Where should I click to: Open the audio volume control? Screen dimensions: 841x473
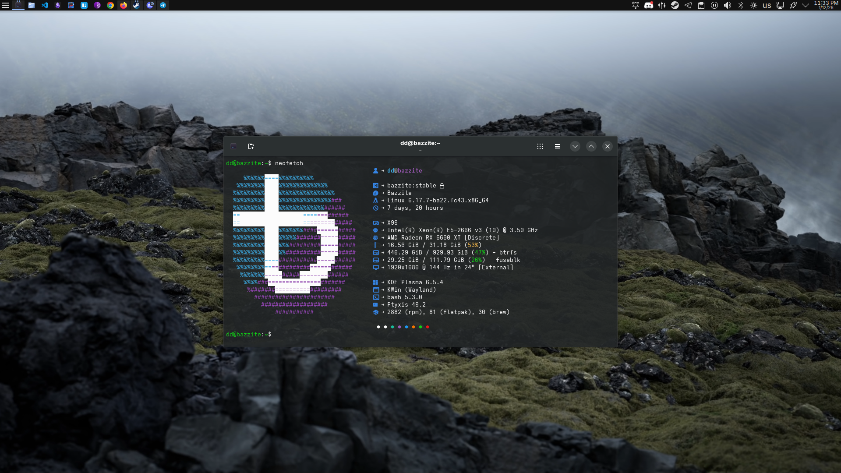(728, 5)
